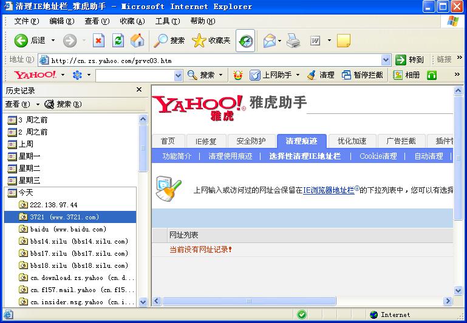Open the 查看(V) menu
Screen dimensions: 467x323
pos(97,21)
